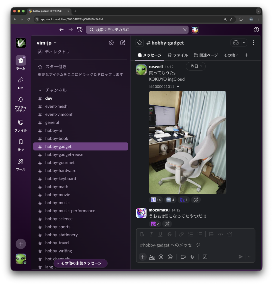Screen dimensions: 273x285
Task: Click その他の未読メッセージ button
Action: coord(80,263)
